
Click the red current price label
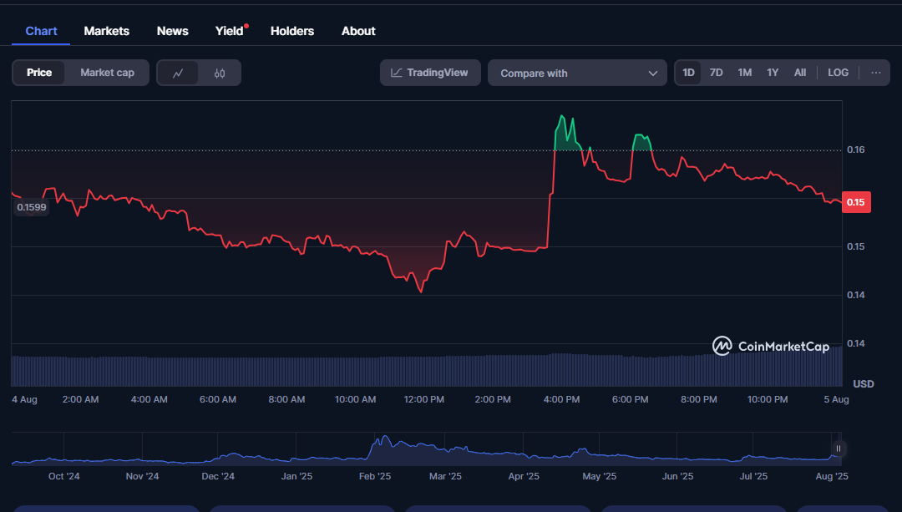coord(855,202)
